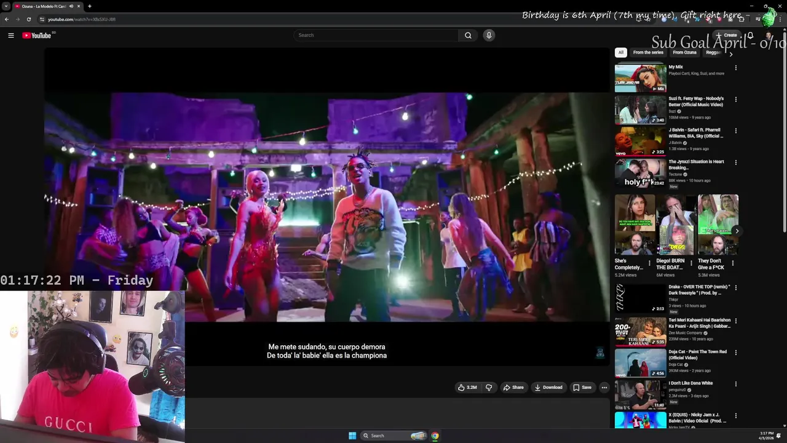The height and width of the screenshot is (443, 787).
Task: Open tab search dropdown arrow
Action: (x=6, y=6)
